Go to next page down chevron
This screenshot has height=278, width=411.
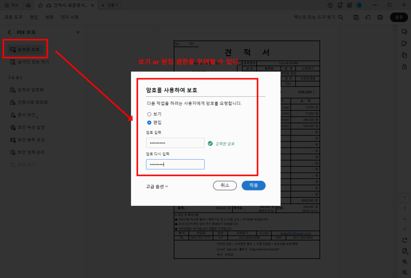click(405, 229)
